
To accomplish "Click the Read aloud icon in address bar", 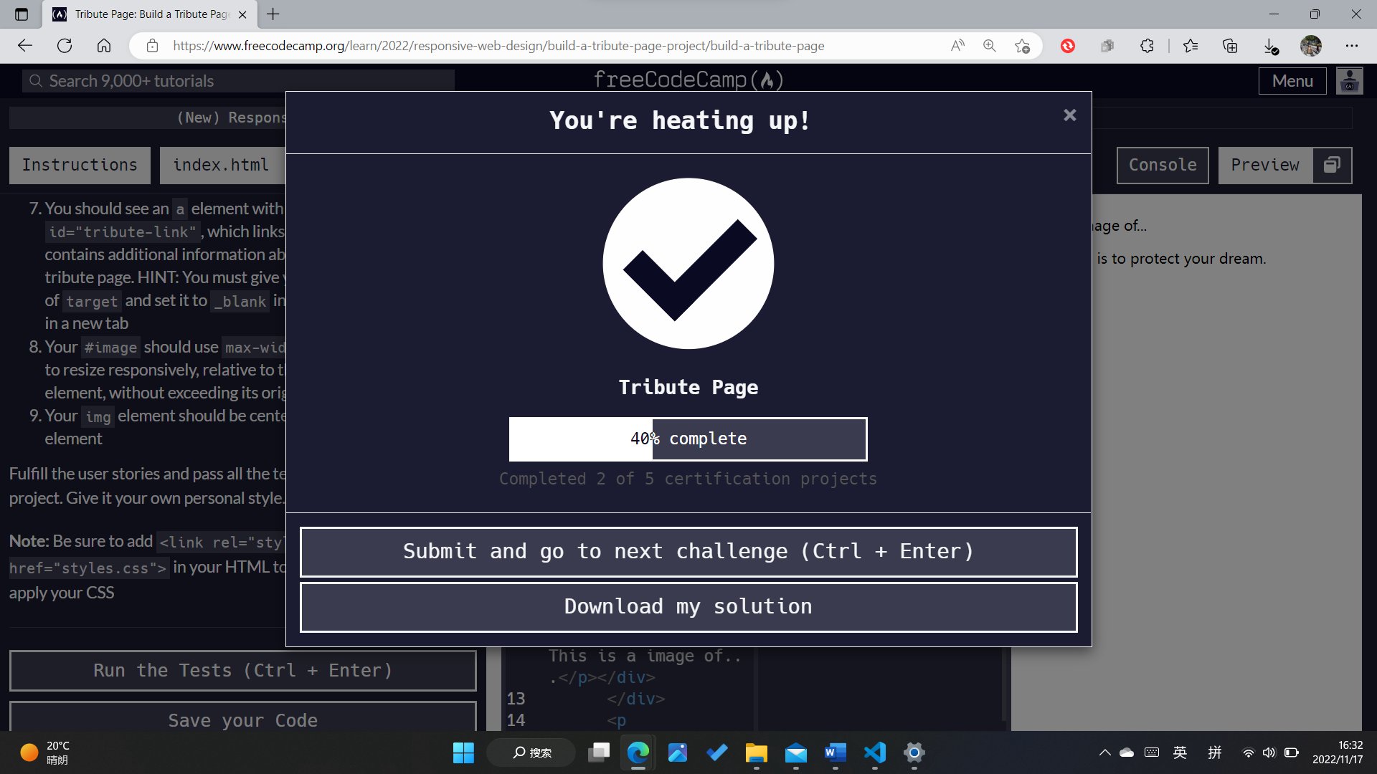I will click(x=957, y=45).
